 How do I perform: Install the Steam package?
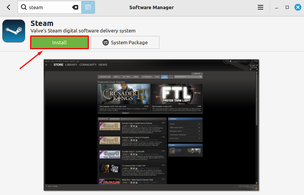click(60, 42)
